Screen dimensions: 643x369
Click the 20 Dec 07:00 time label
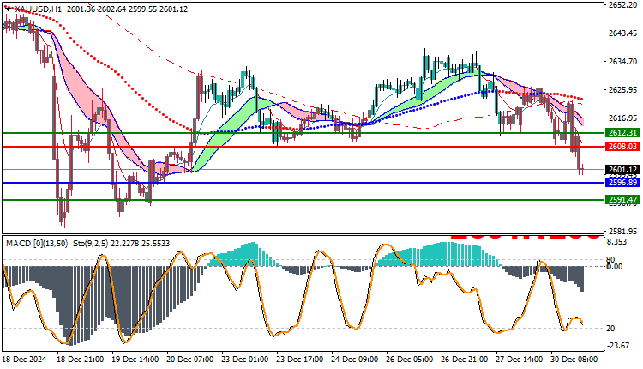click(190, 360)
